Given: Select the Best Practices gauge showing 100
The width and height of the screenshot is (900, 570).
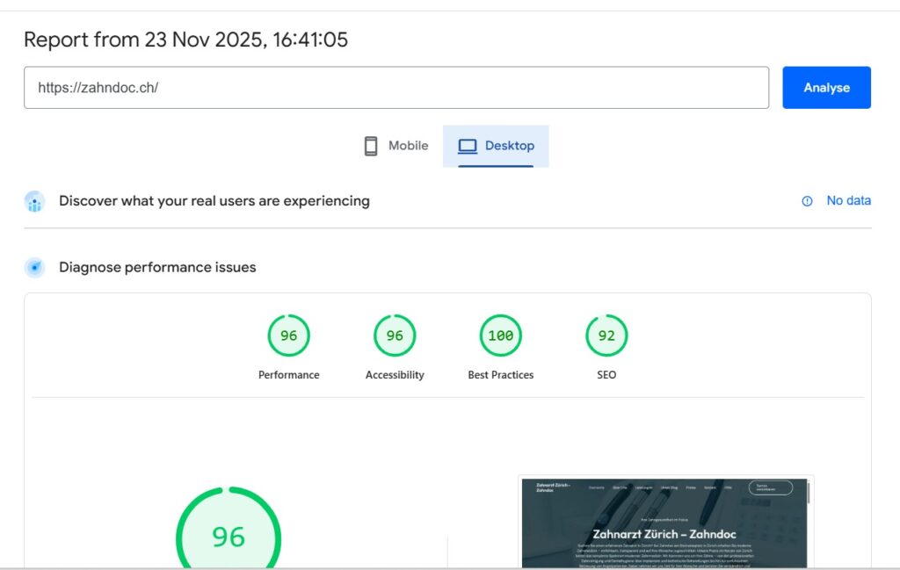Looking at the screenshot, I should pyautogui.click(x=500, y=336).
